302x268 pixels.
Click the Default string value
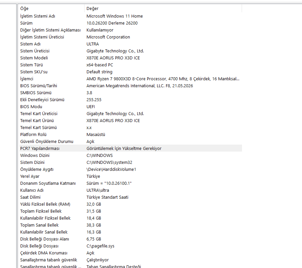click(x=99, y=72)
